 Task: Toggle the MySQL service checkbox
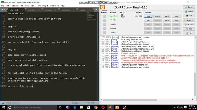coord(104,20)
